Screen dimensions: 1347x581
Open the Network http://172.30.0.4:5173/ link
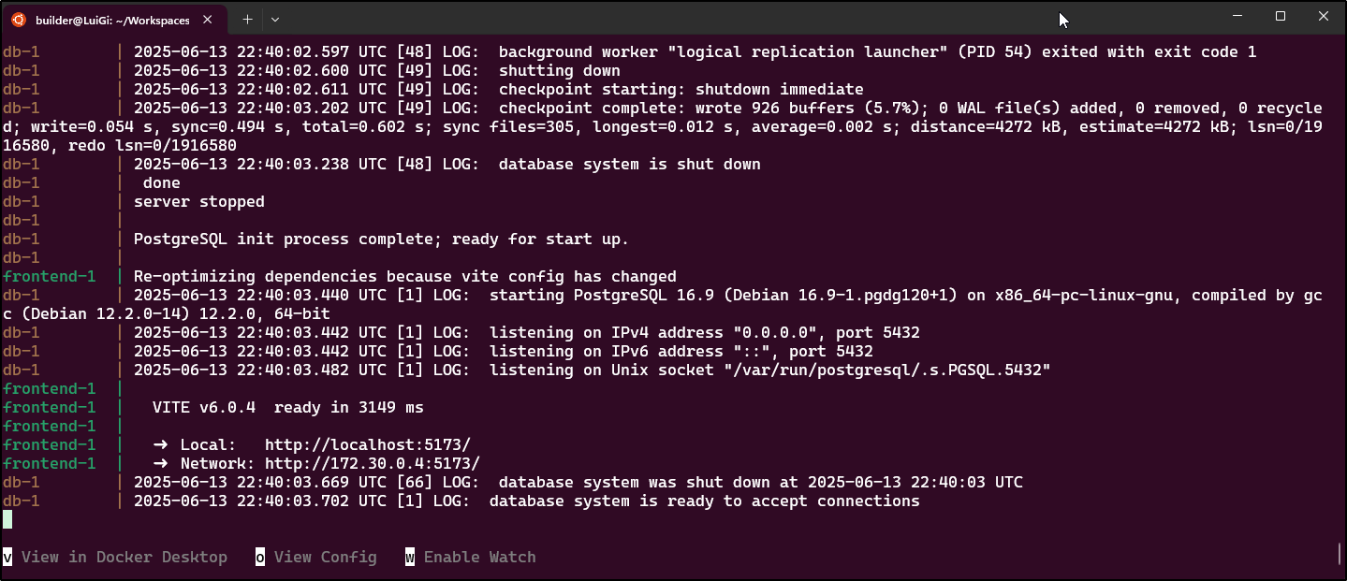coord(373,463)
